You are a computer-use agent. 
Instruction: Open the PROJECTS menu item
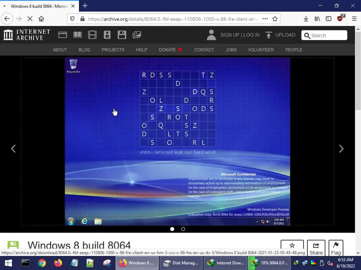(x=113, y=50)
